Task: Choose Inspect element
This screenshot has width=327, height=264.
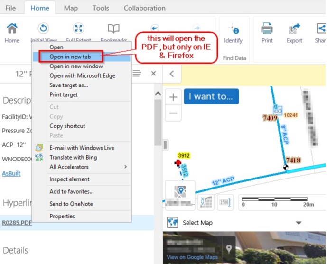Action: click(82, 179)
